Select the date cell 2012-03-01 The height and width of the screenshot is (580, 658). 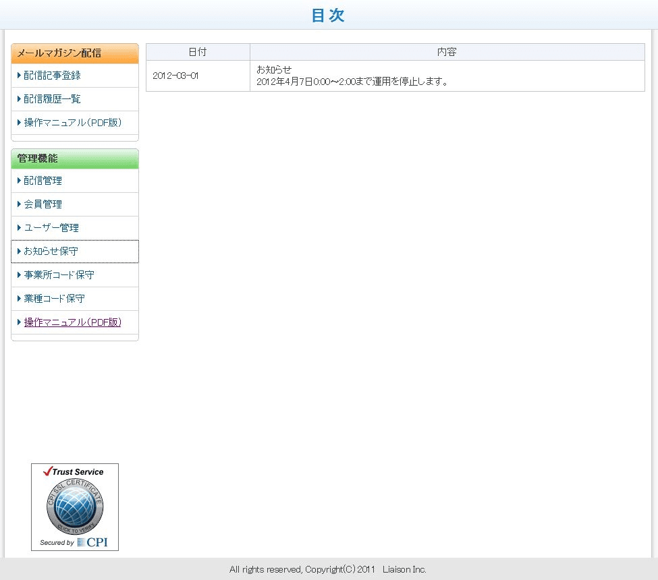(198, 76)
